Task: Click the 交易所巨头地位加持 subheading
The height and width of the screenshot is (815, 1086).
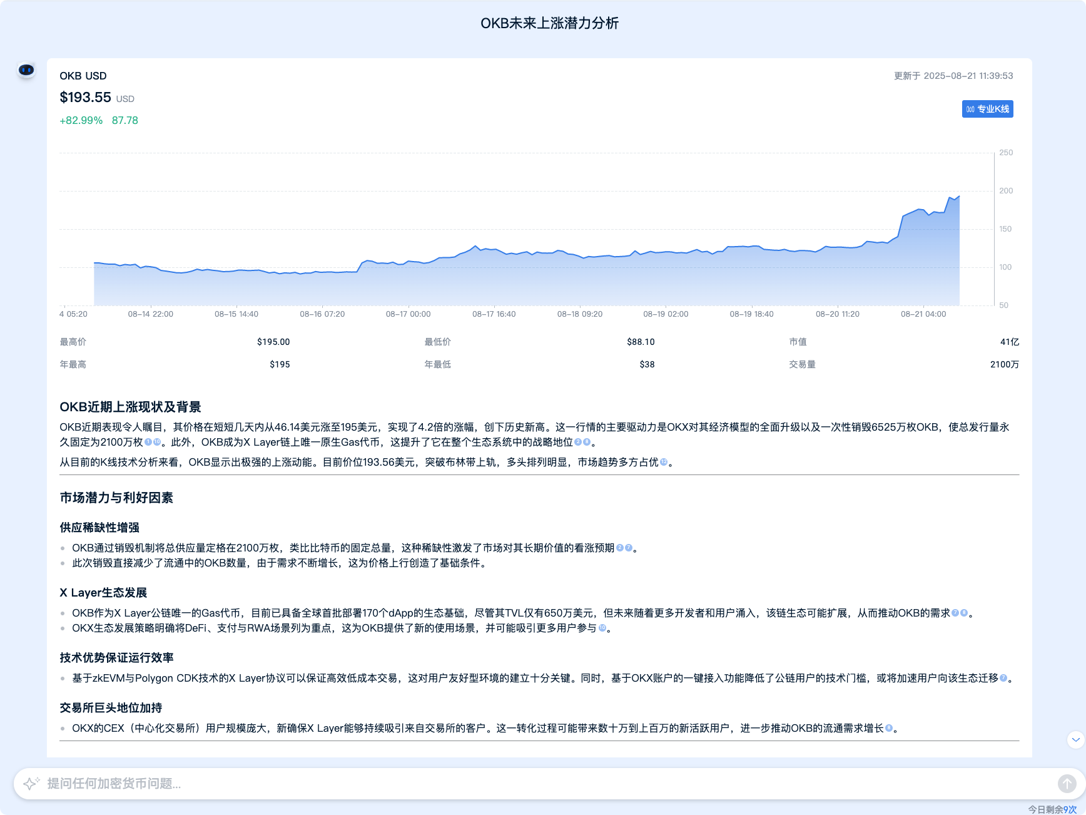Action: [111, 708]
